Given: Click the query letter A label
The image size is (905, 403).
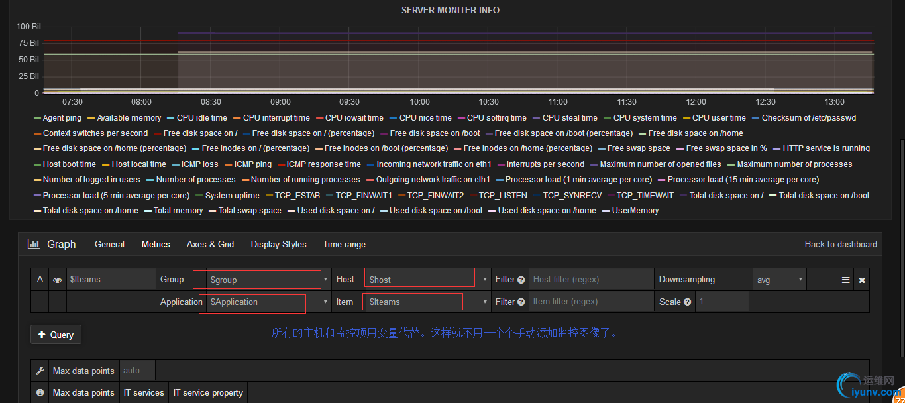Looking at the screenshot, I should click(40, 279).
